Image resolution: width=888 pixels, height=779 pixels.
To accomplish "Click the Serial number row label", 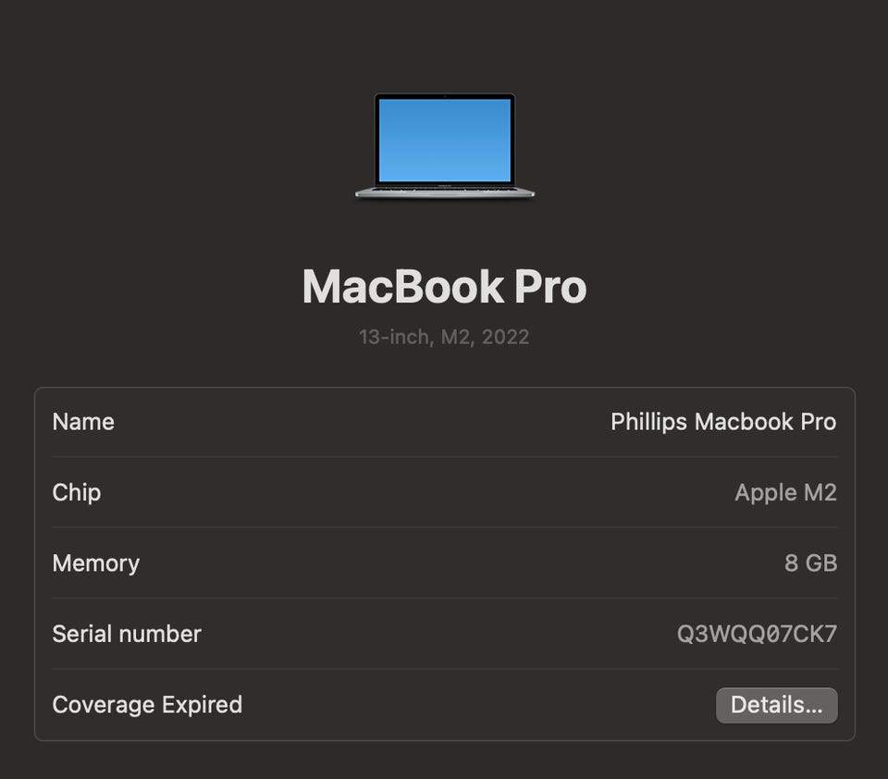I will [x=127, y=634].
